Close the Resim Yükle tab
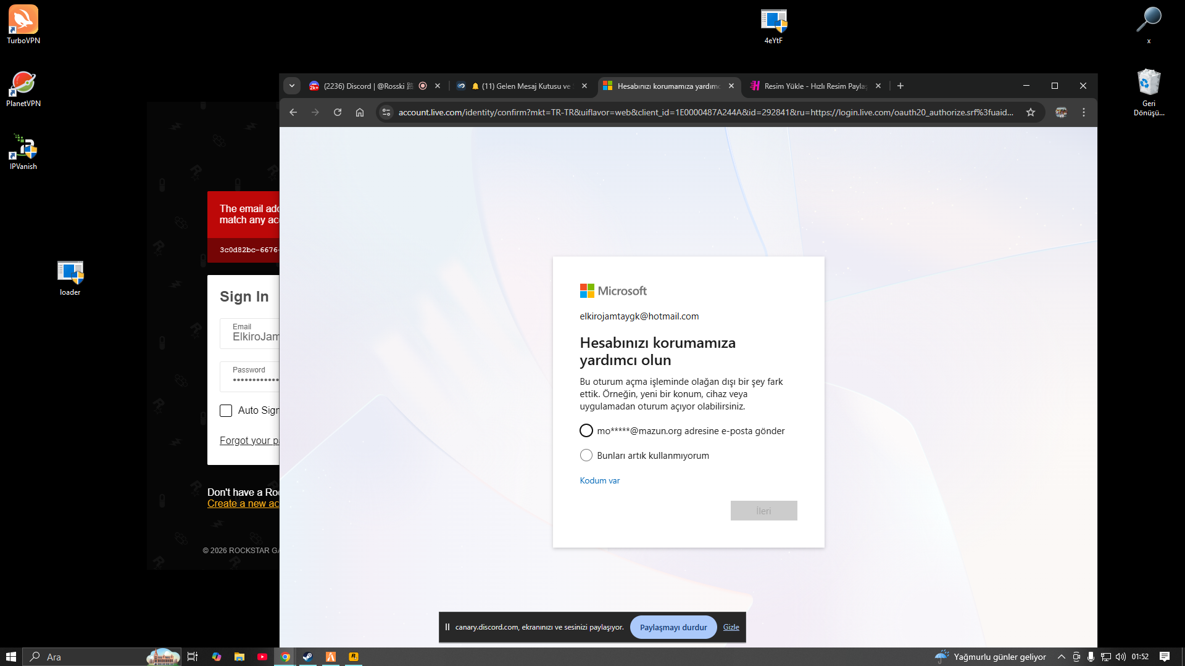 pos(878,86)
